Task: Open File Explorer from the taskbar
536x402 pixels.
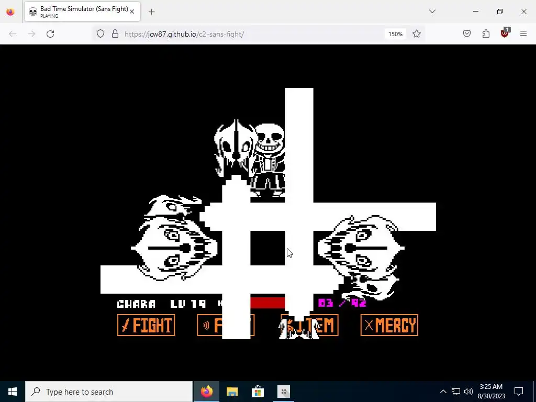Action: click(232, 392)
